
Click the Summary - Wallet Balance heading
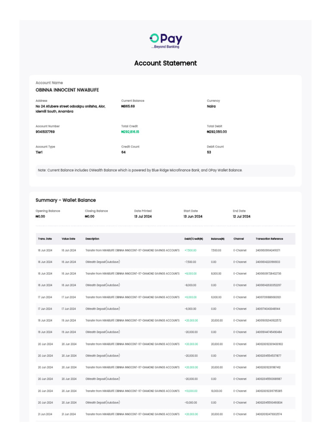pyautogui.click(x=66, y=200)
